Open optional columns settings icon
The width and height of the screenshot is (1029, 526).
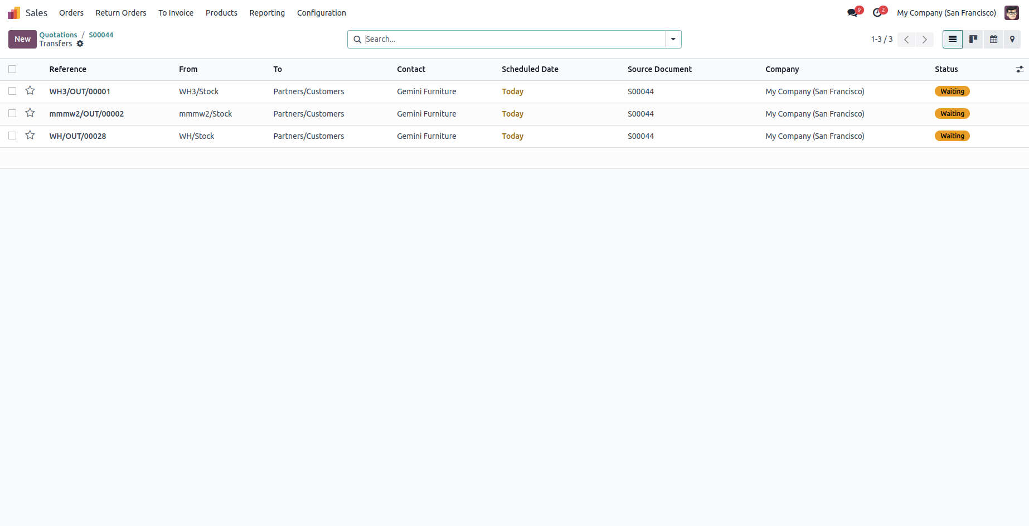point(1019,69)
